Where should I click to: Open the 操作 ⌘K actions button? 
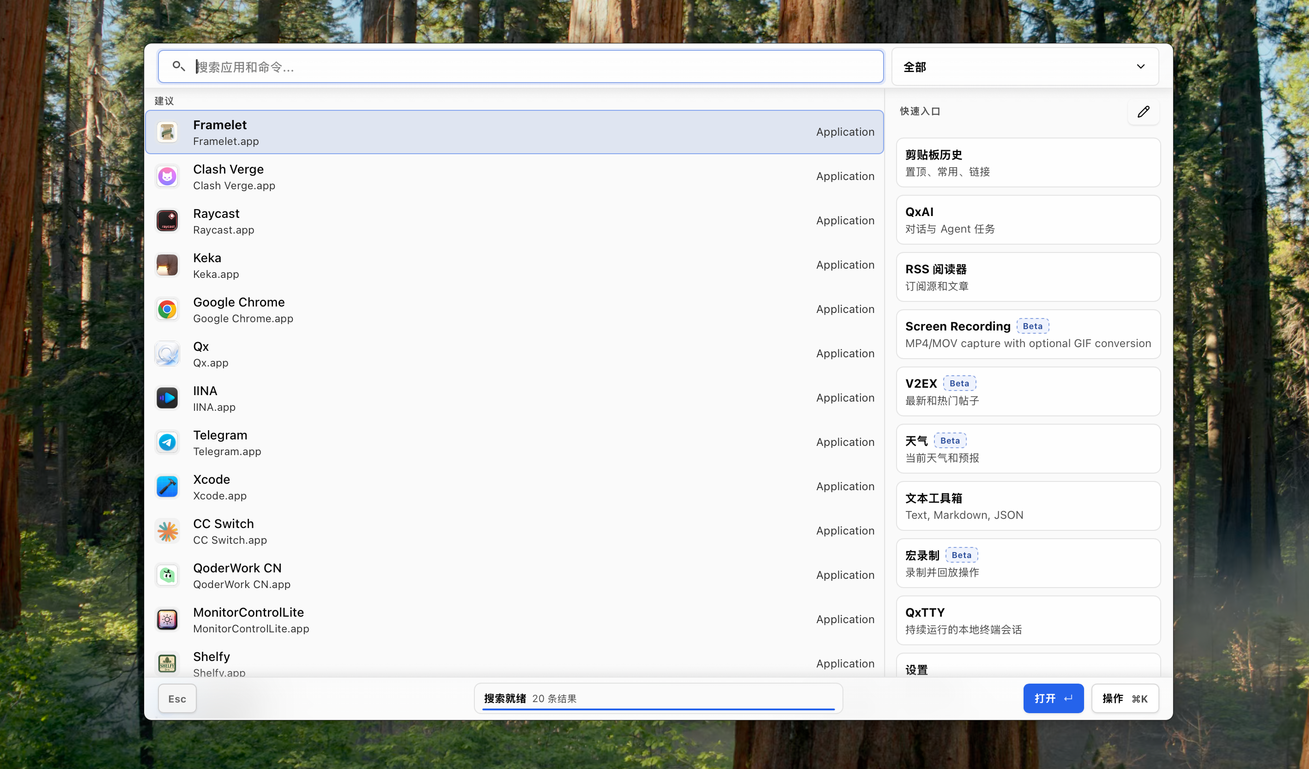point(1125,699)
